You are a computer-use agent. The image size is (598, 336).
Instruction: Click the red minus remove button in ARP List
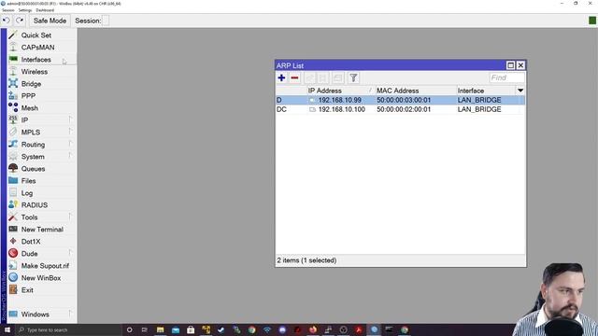tap(294, 77)
